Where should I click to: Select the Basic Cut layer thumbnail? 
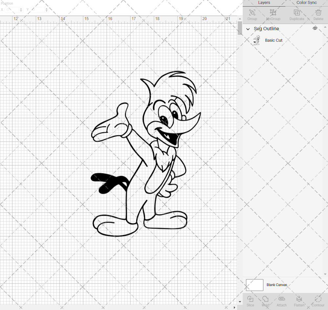(257, 40)
